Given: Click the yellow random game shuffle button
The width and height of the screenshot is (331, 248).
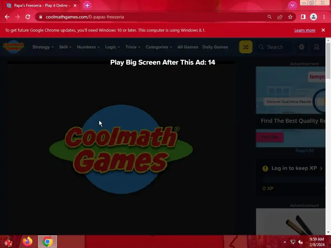Looking at the screenshot, I should coord(246,47).
